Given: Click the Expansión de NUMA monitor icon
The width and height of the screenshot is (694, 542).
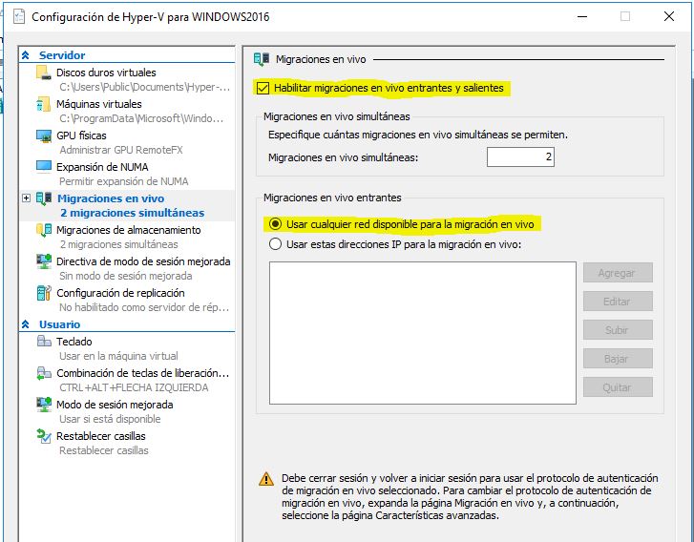Looking at the screenshot, I should pyautogui.click(x=43, y=167).
